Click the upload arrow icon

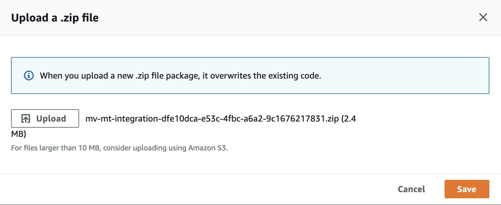(x=26, y=119)
